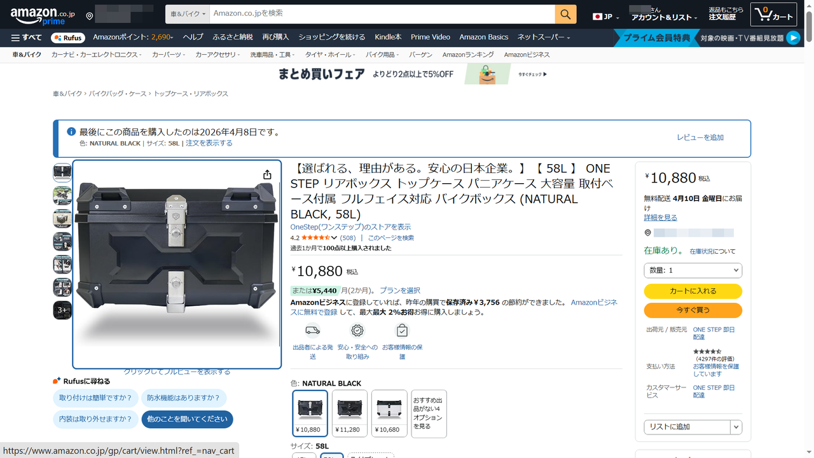
Task: Click the 508 reviews count link
Action: (x=348, y=238)
